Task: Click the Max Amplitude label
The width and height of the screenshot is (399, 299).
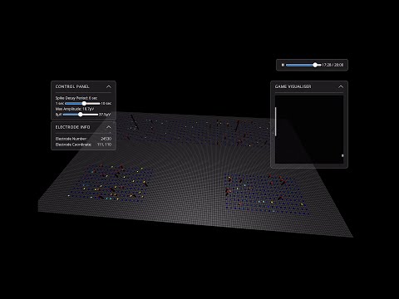Action: (x=75, y=109)
